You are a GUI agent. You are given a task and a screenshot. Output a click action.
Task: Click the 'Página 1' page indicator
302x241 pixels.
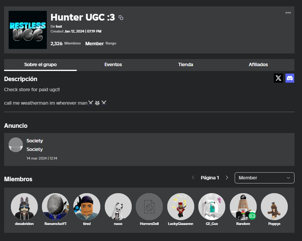click(210, 178)
